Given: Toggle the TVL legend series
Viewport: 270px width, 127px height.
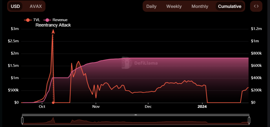Looking at the screenshot, I should [32, 20].
